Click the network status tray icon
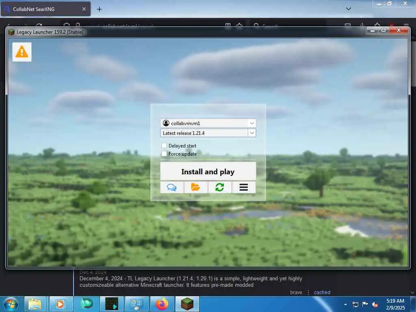Viewport: 416px width, 312px height. (x=355, y=304)
